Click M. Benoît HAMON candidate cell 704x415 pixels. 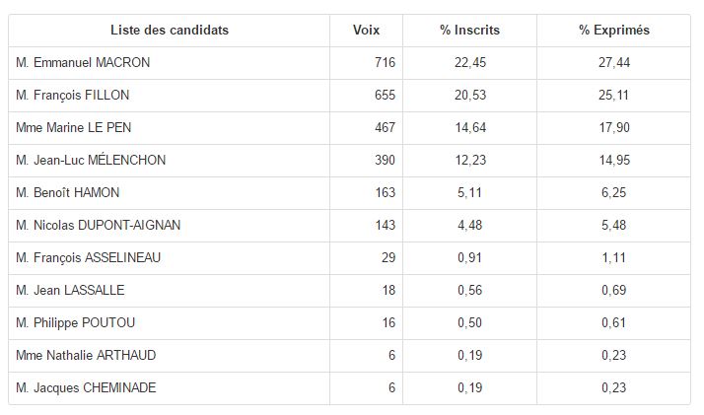(x=67, y=193)
